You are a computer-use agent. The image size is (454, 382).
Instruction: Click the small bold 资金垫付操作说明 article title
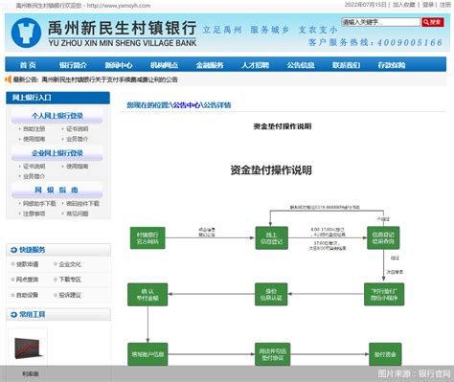tap(283, 126)
